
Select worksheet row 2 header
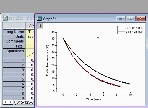(14, 65)
